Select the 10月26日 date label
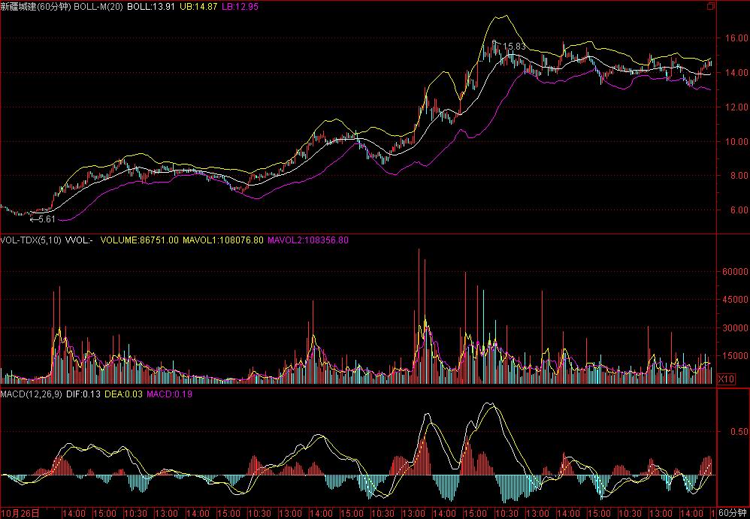Image resolution: width=750 pixels, height=519 pixels. coord(20,514)
